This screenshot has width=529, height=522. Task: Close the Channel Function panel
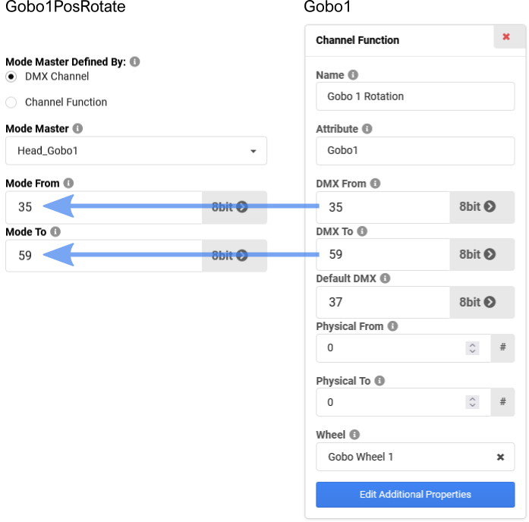[506, 37]
